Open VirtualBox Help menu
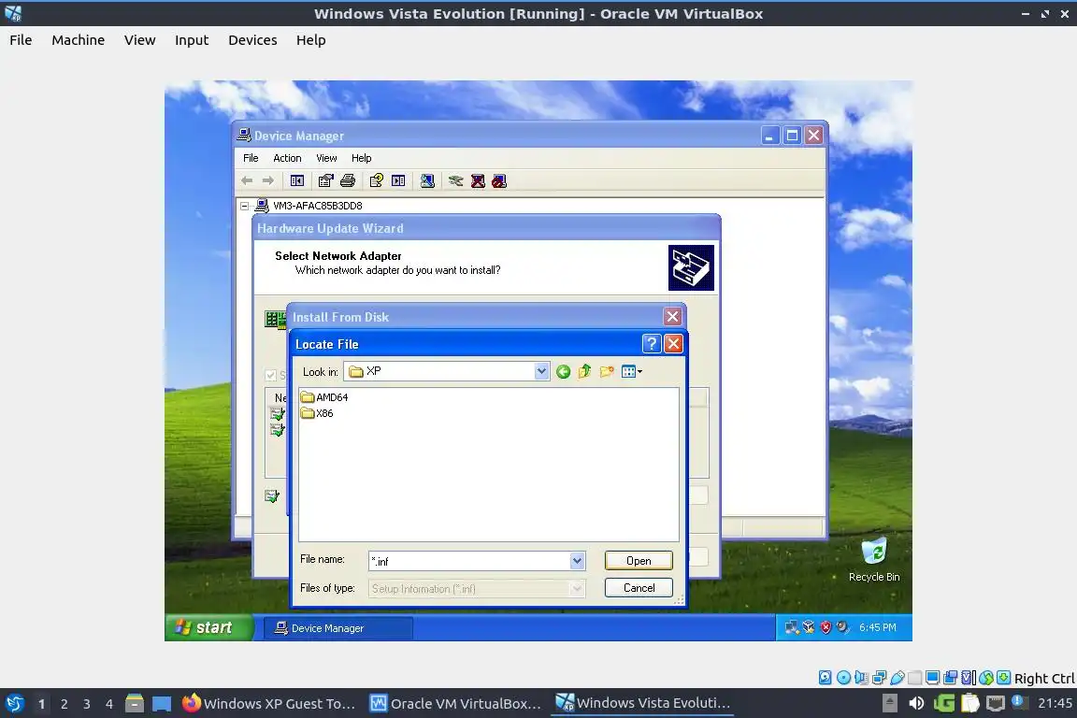 310,40
